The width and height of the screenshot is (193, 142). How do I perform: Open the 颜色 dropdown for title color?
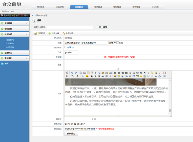pyautogui.click(x=112, y=43)
